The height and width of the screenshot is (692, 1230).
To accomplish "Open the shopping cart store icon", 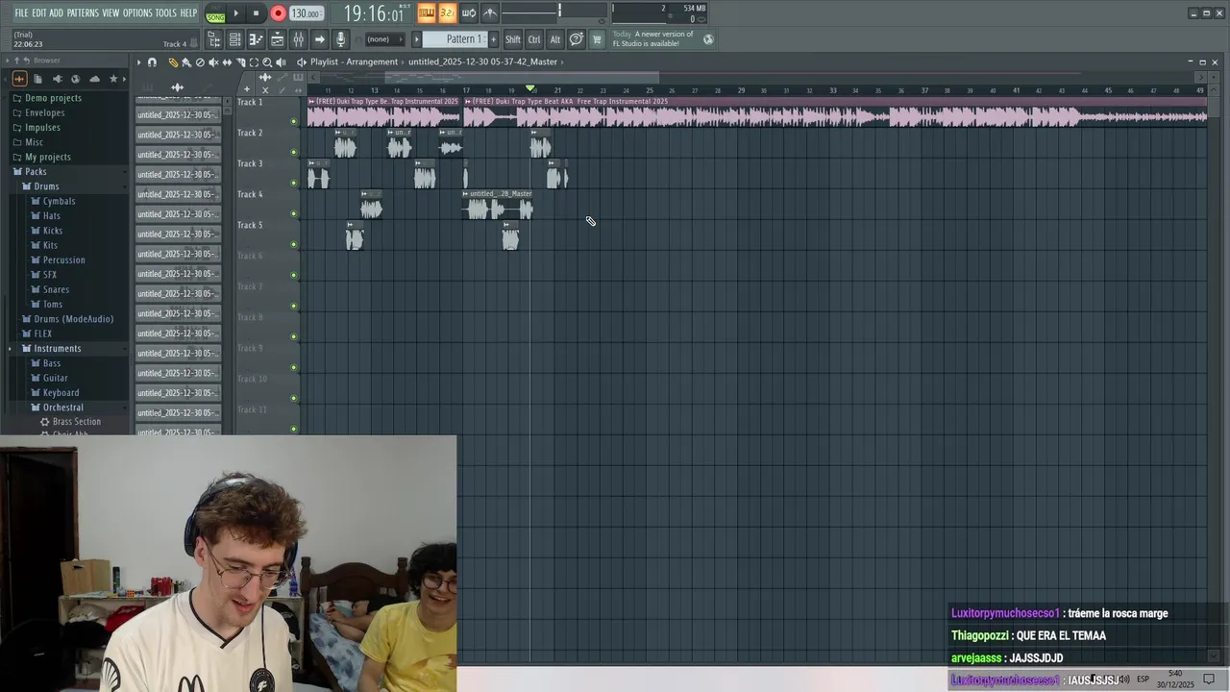I will click(x=597, y=39).
